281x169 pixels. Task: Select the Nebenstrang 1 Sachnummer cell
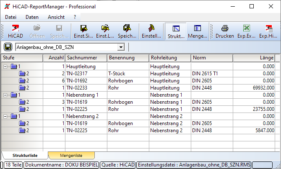pos(86,95)
